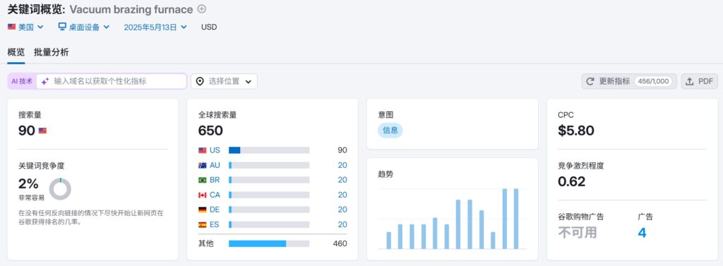Click the US flag in the global volume list
Image resolution: width=723 pixels, height=266 pixels.
[x=203, y=150]
